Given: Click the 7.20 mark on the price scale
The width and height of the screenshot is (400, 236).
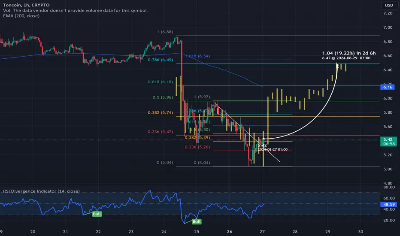Looking at the screenshot, I should point(388,13).
